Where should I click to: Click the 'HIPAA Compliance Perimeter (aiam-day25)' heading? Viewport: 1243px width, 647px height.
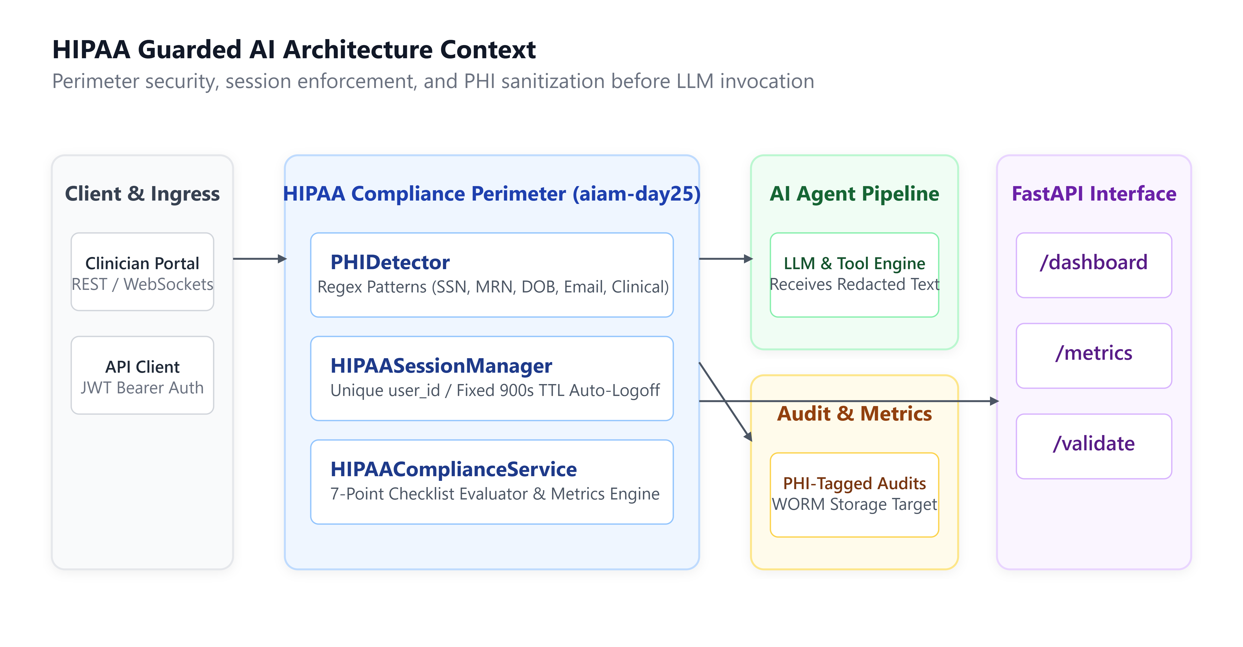tap(492, 194)
